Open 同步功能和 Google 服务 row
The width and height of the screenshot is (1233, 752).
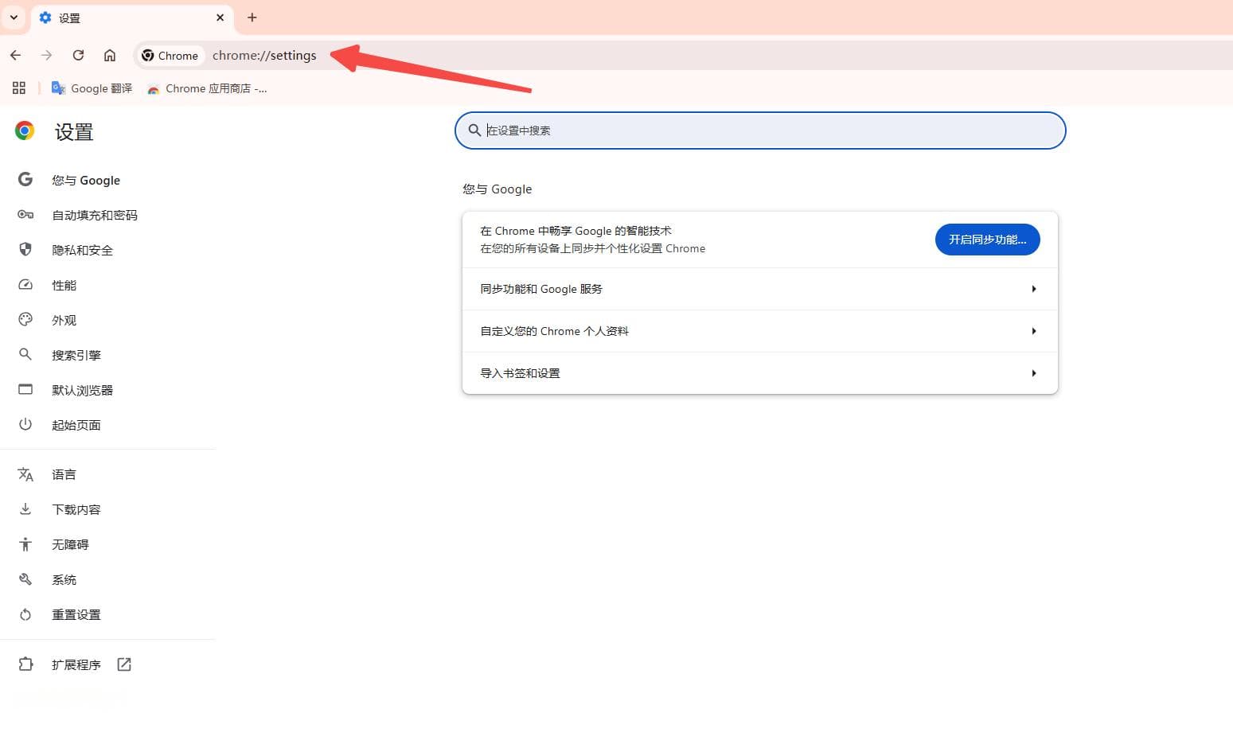tap(760, 289)
